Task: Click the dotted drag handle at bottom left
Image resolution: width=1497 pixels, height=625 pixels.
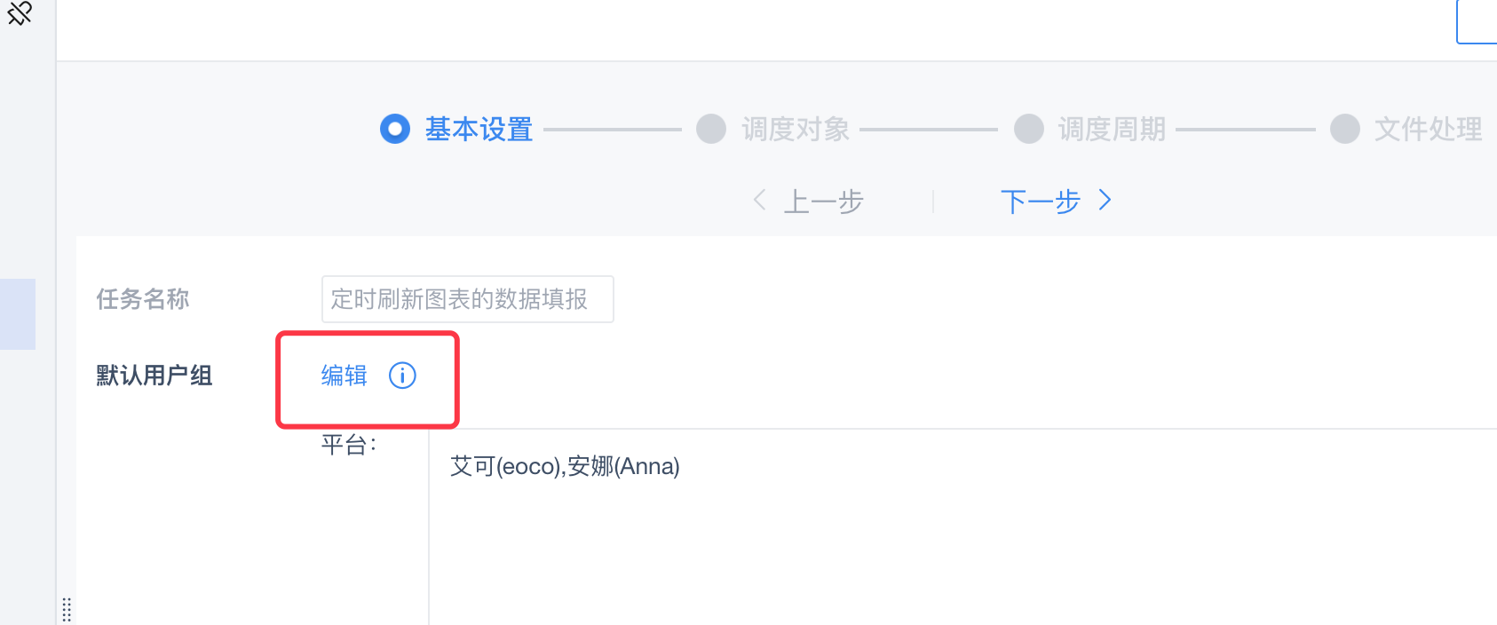Action: pos(67,610)
